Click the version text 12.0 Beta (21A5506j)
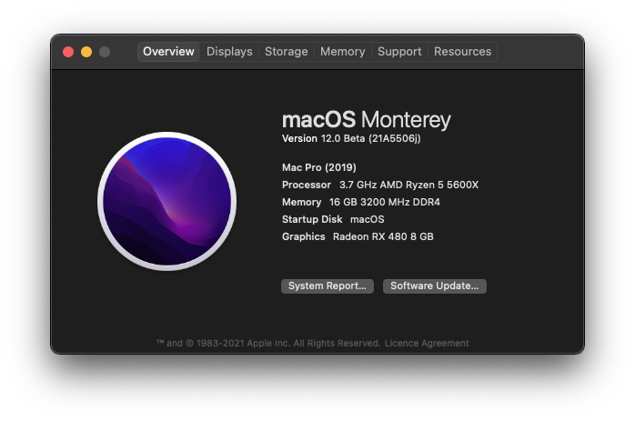Image resolution: width=635 pixels, height=421 pixels. [371, 139]
